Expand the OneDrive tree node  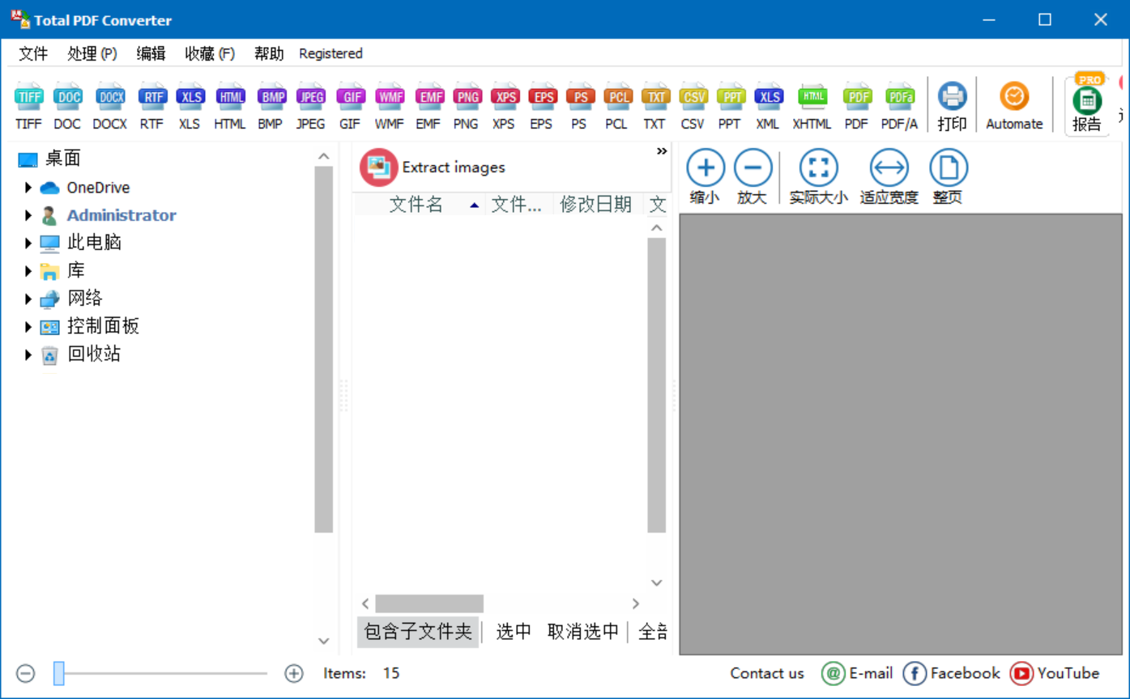(x=28, y=188)
